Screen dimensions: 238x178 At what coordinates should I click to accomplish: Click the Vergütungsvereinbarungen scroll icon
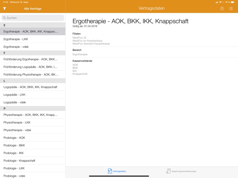[x=168, y=171]
